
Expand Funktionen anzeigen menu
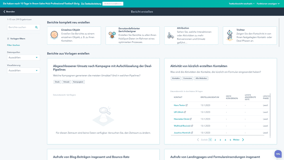pyautogui.click(x=268, y=3)
